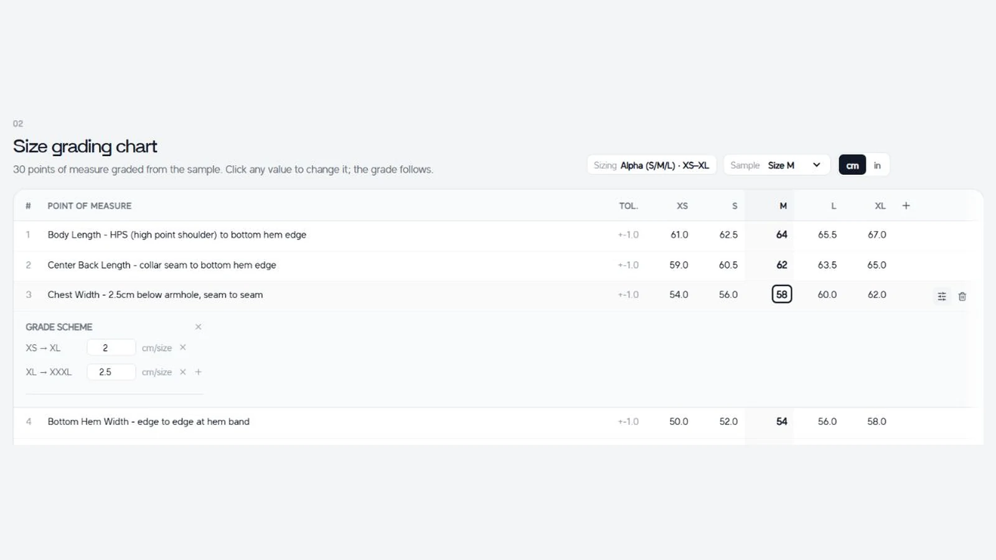Click the Body Length M value 64
The width and height of the screenshot is (996, 560).
point(782,235)
